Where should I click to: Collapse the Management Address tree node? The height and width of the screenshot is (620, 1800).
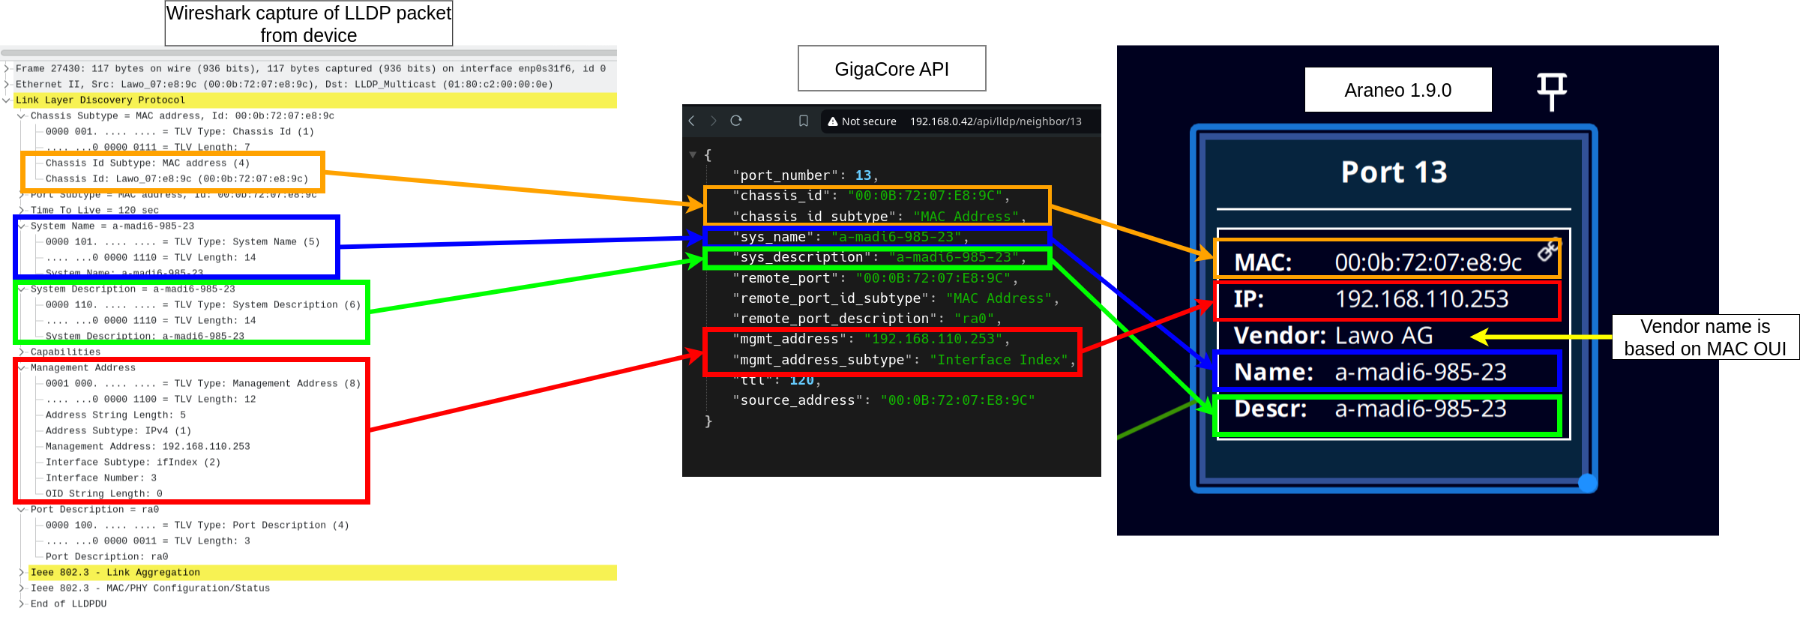click(22, 368)
